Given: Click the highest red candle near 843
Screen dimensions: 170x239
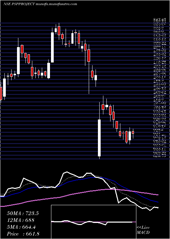Looking at the screenshot, I should (x=59, y=31).
